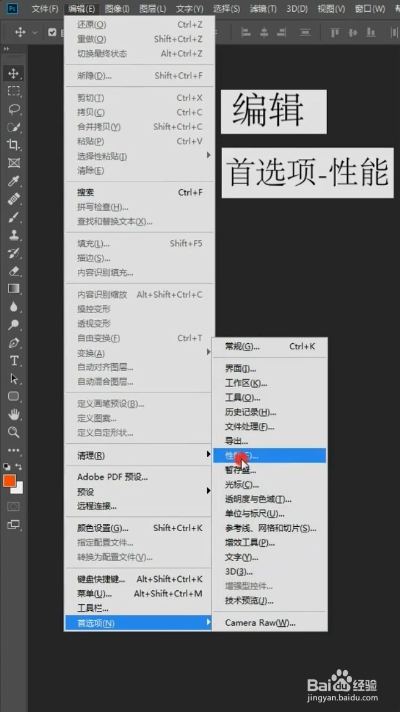The image size is (400, 712).
Task: Select the Frame tool
Action: pos(14,163)
